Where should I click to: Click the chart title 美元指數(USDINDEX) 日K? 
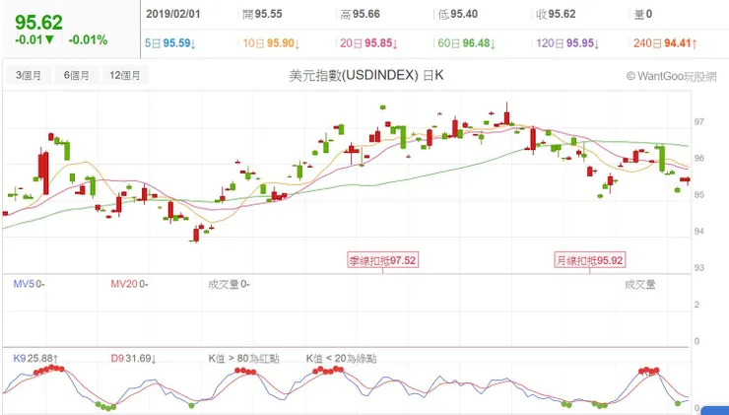point(365,75)
